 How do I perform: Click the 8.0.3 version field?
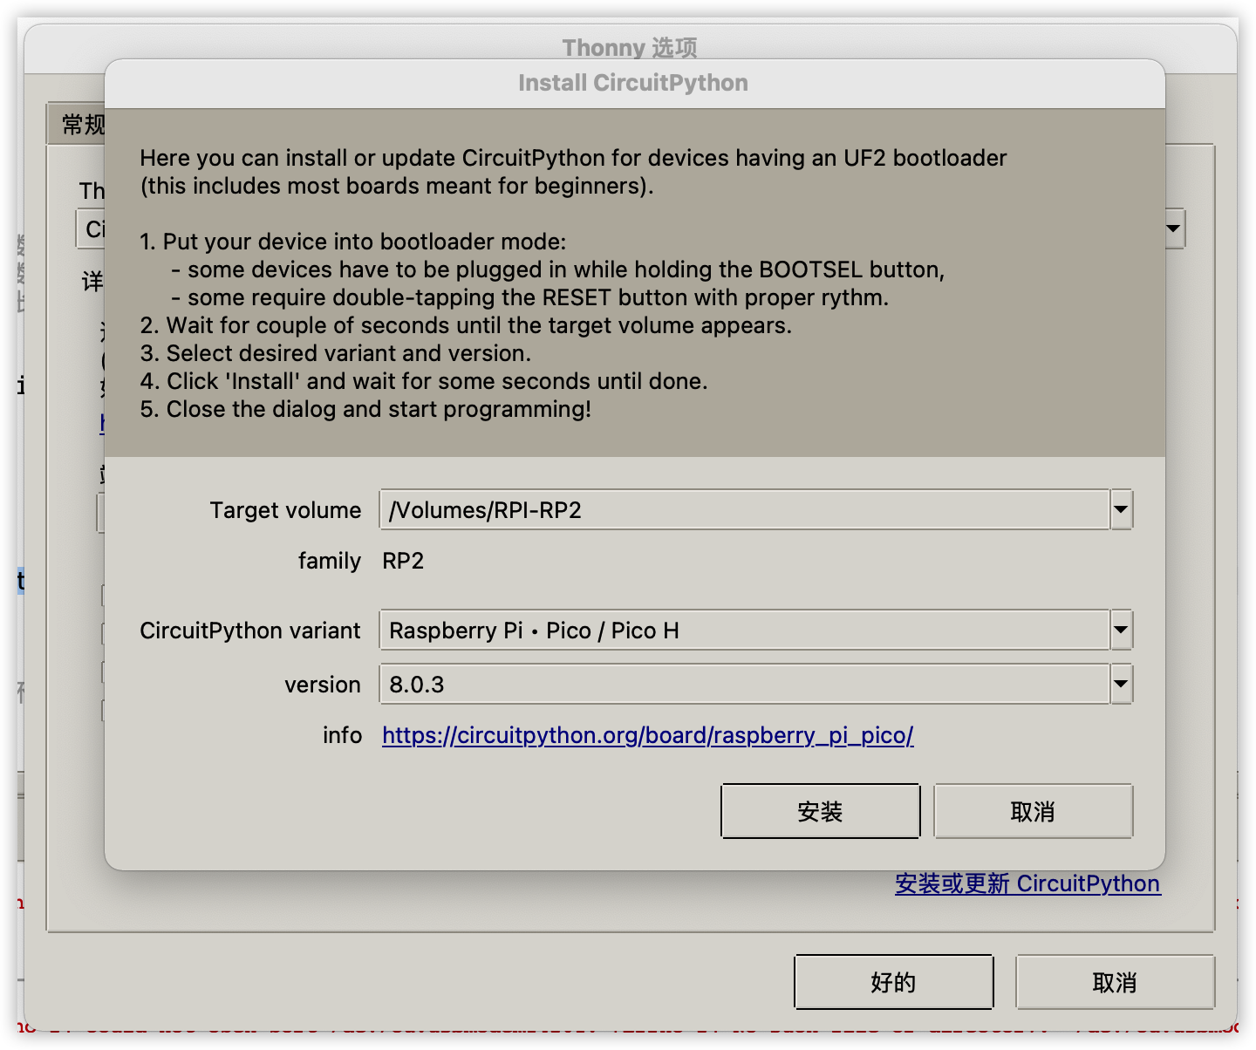click(745, 684)
